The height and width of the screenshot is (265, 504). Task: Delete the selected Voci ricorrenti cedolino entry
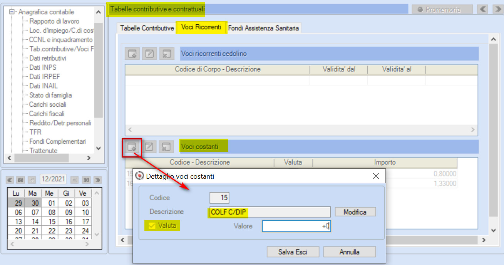[x=166, y=54]
